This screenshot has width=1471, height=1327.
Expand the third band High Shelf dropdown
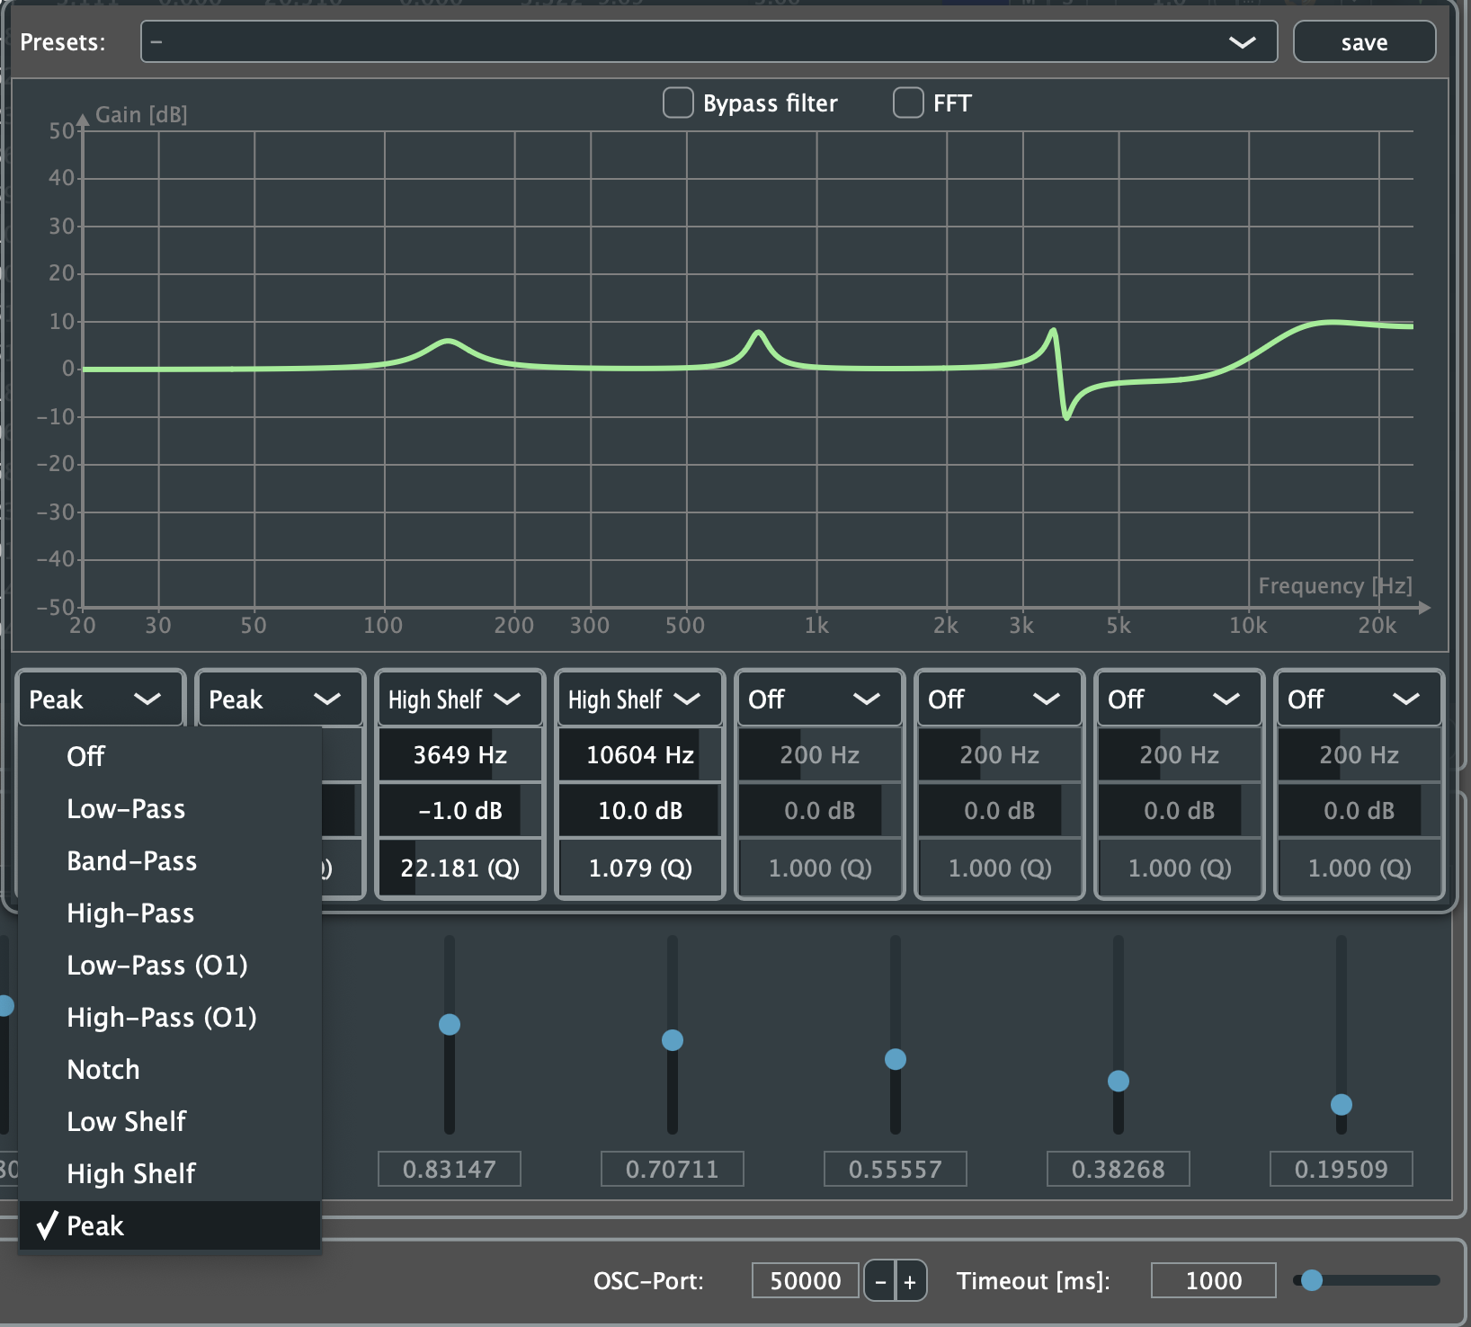pyautogui.click(x=459, y=699)
